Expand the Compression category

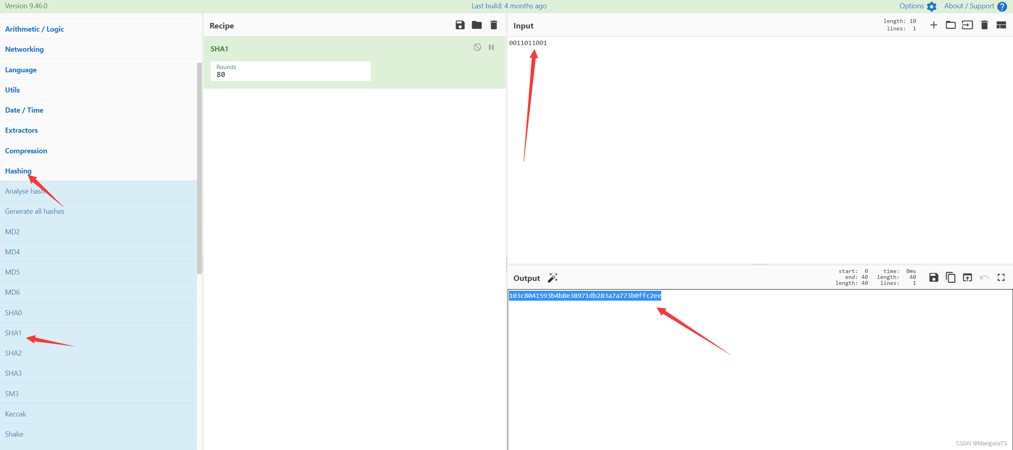click(26, 150)
